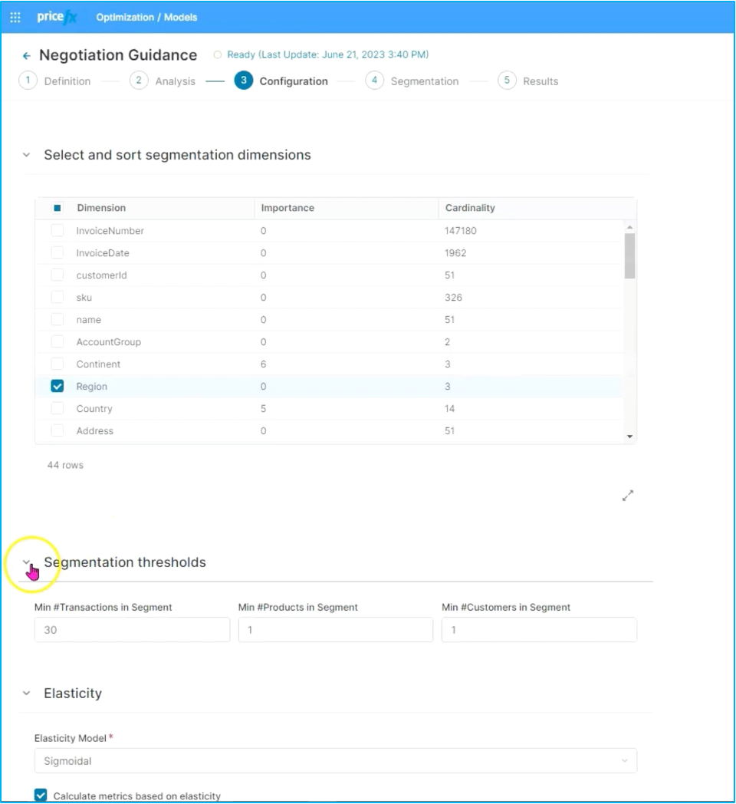Click step 2 Analysis circle icon
Viewport: 736px width, 804px height.
(x=139, y=81)
